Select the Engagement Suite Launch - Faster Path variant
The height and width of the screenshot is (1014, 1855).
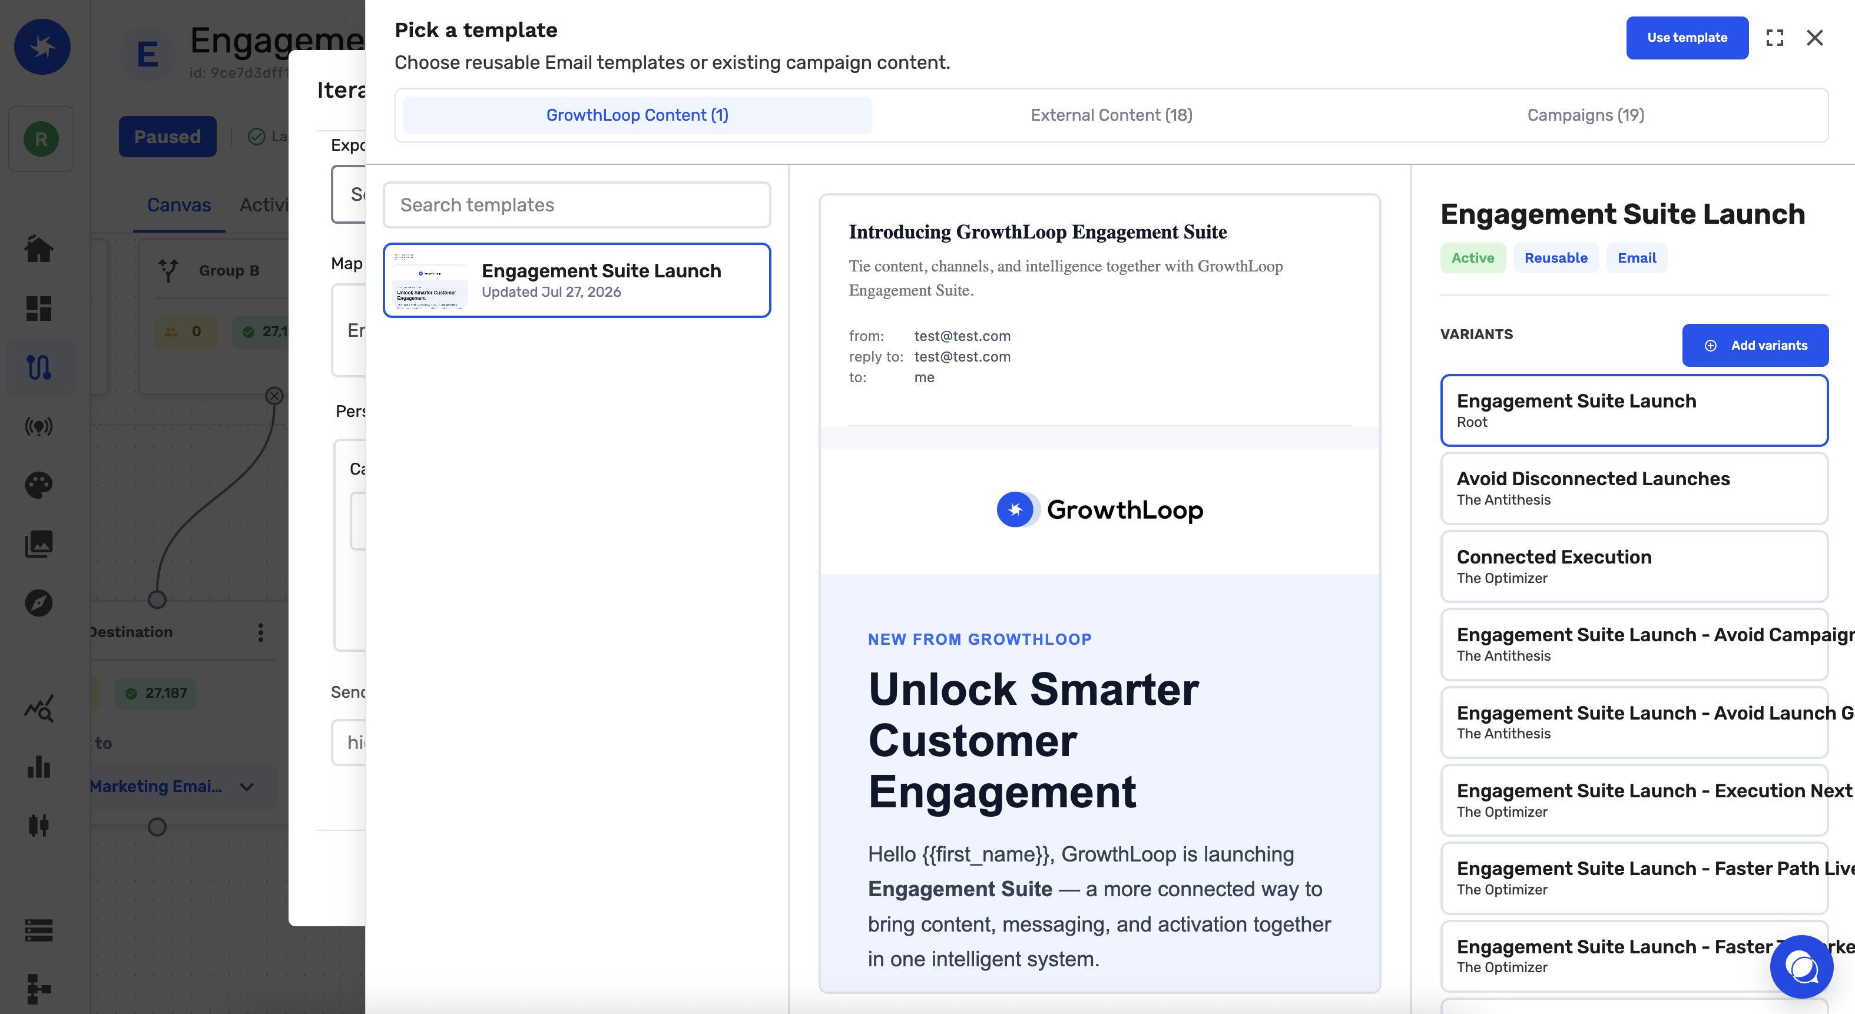[x=1634, y=878]
